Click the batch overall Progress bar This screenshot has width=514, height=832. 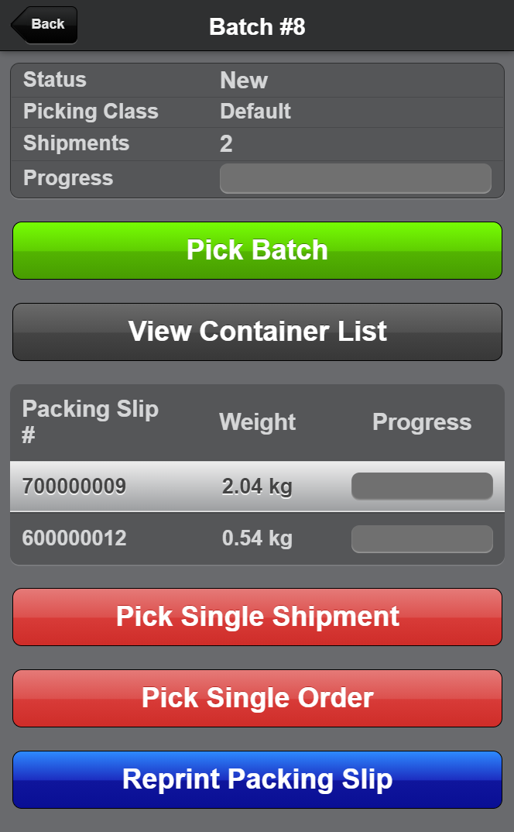(355, 178)
